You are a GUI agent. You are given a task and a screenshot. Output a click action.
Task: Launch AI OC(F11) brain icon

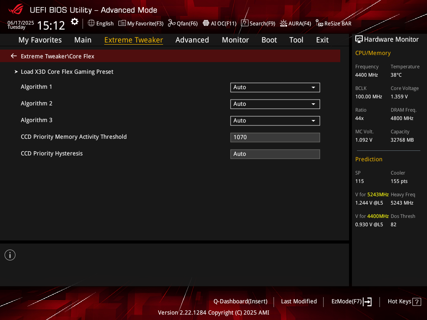click(x=206, y=23)
